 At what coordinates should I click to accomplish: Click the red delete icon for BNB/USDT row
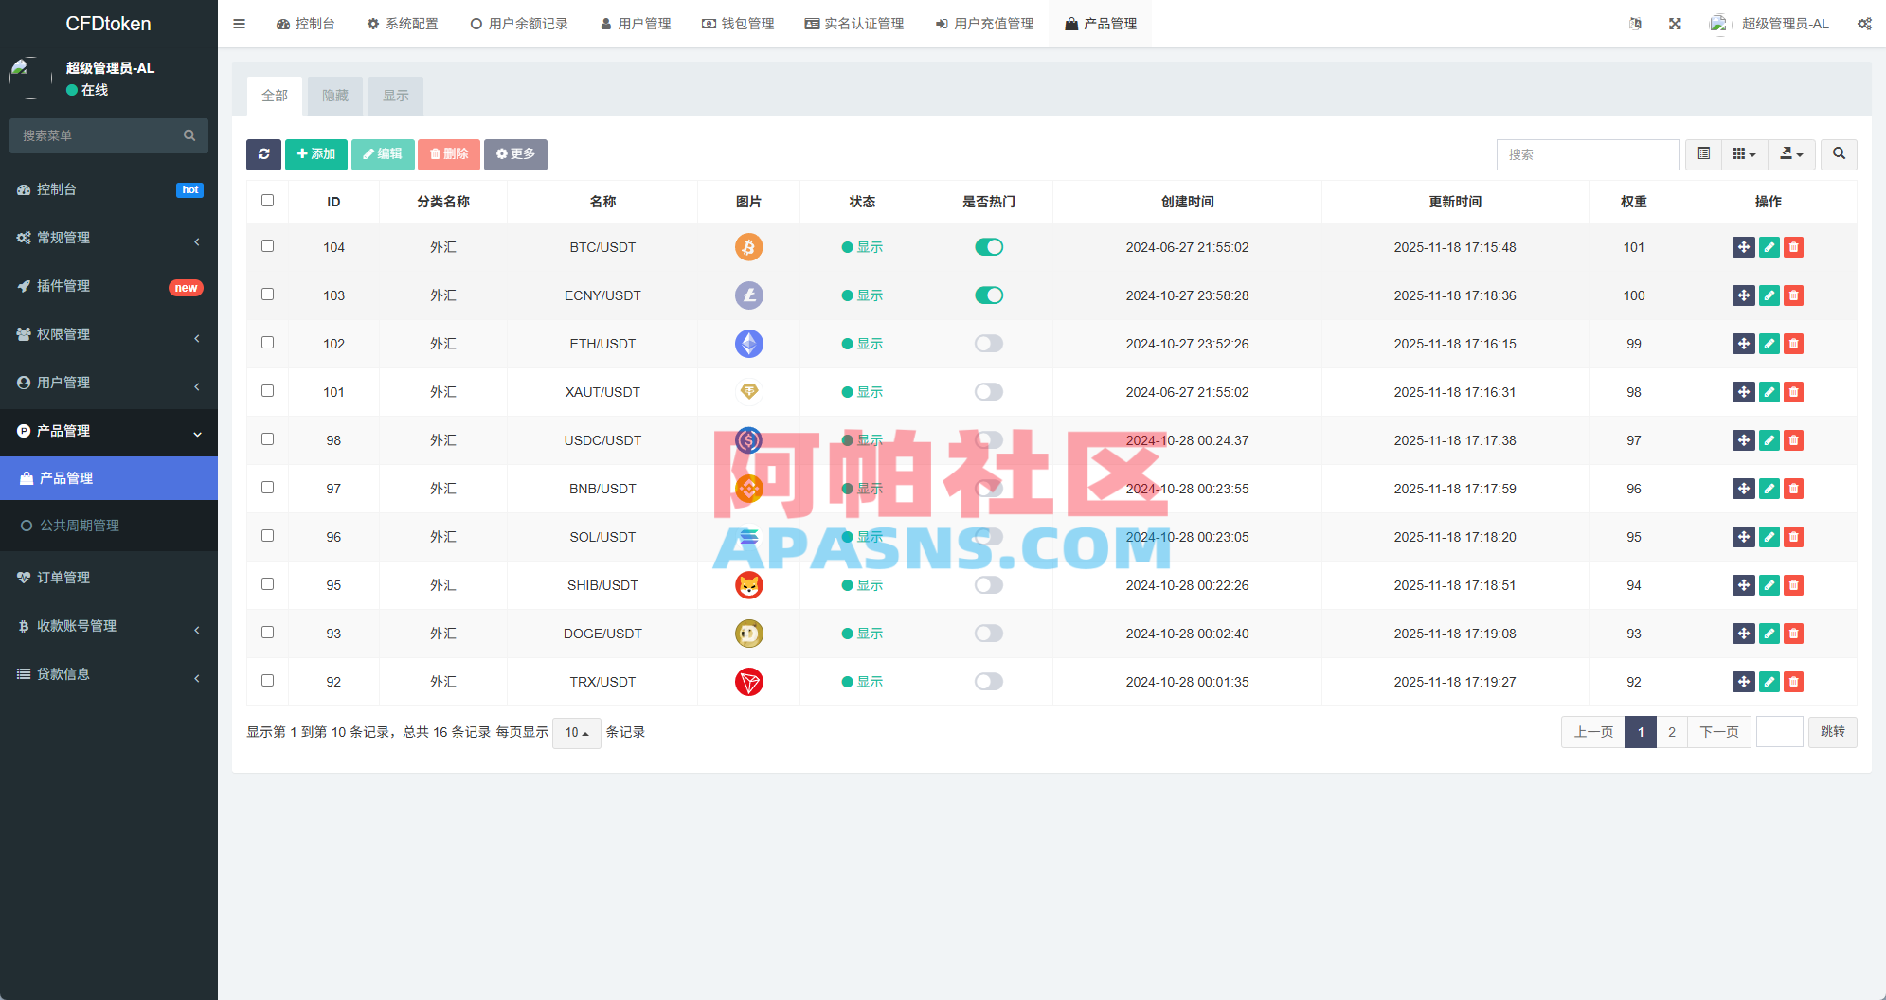[1793, 489]
